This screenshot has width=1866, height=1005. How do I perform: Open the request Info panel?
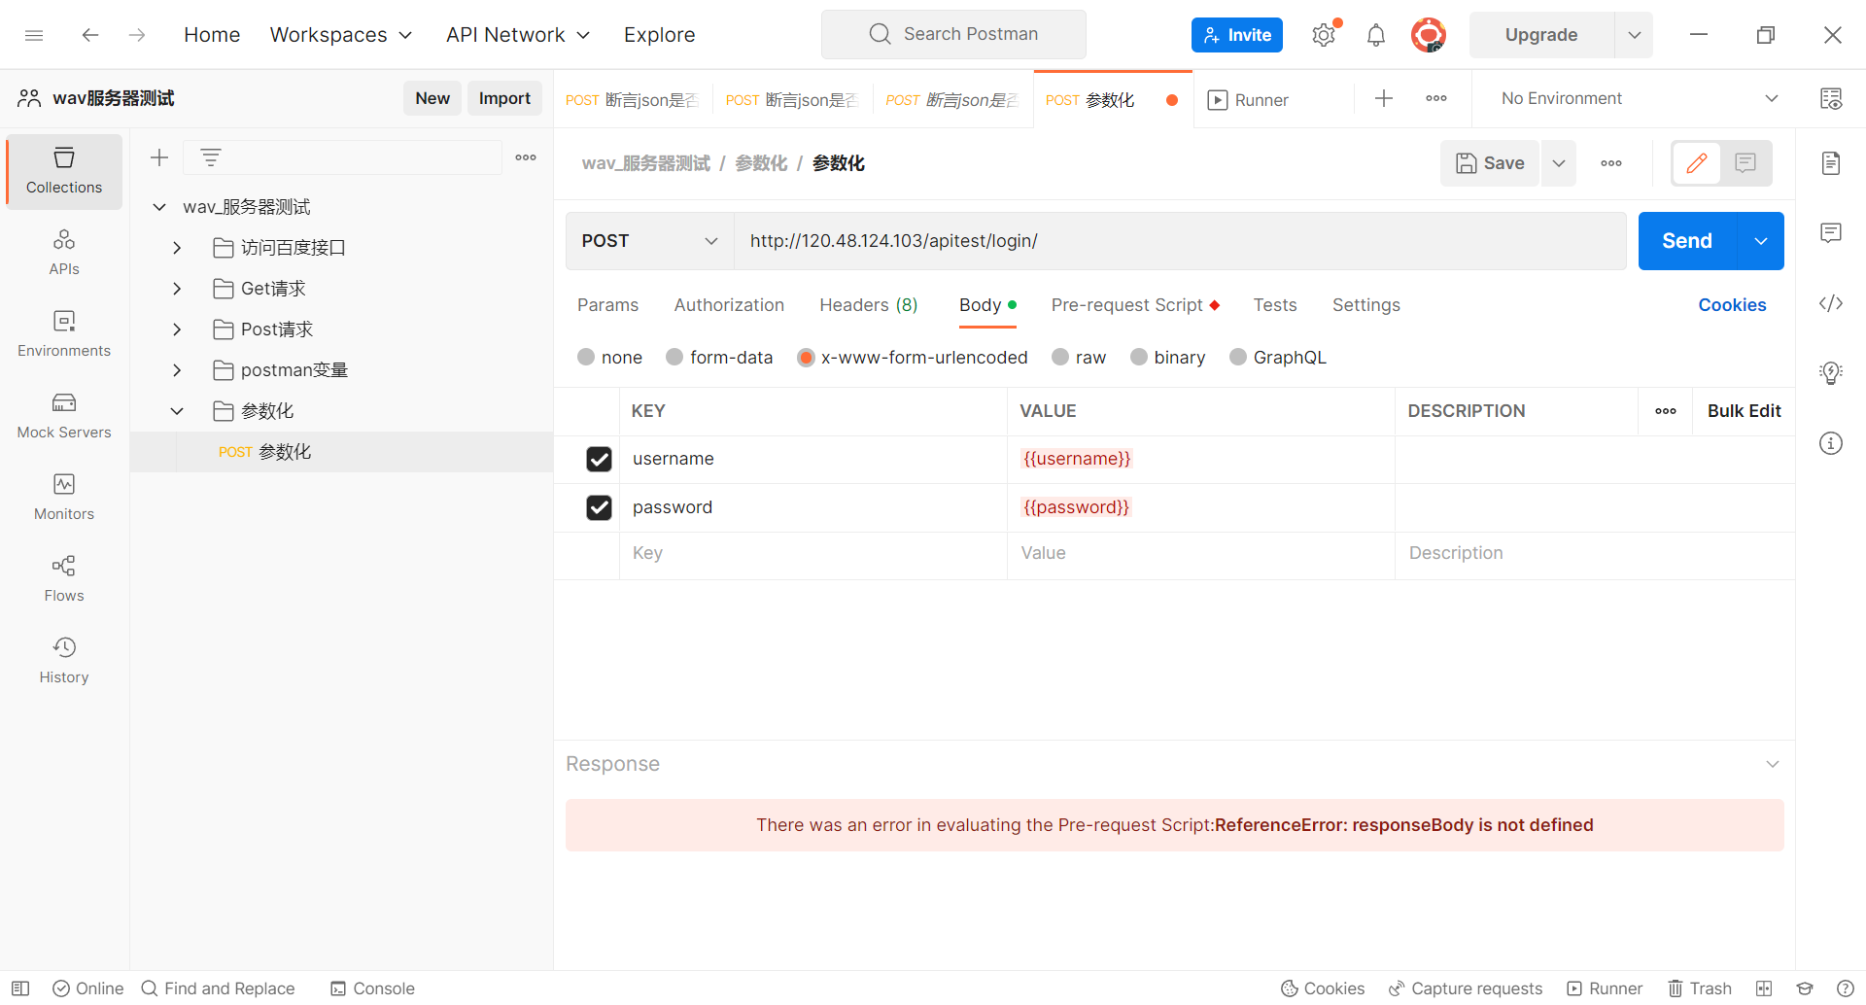pos(1831,443)
